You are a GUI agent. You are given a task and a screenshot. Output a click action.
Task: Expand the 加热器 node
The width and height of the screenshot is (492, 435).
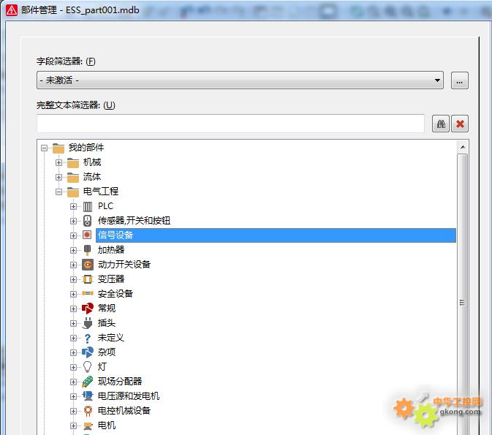pyautogui.click(x=73, y=250)
